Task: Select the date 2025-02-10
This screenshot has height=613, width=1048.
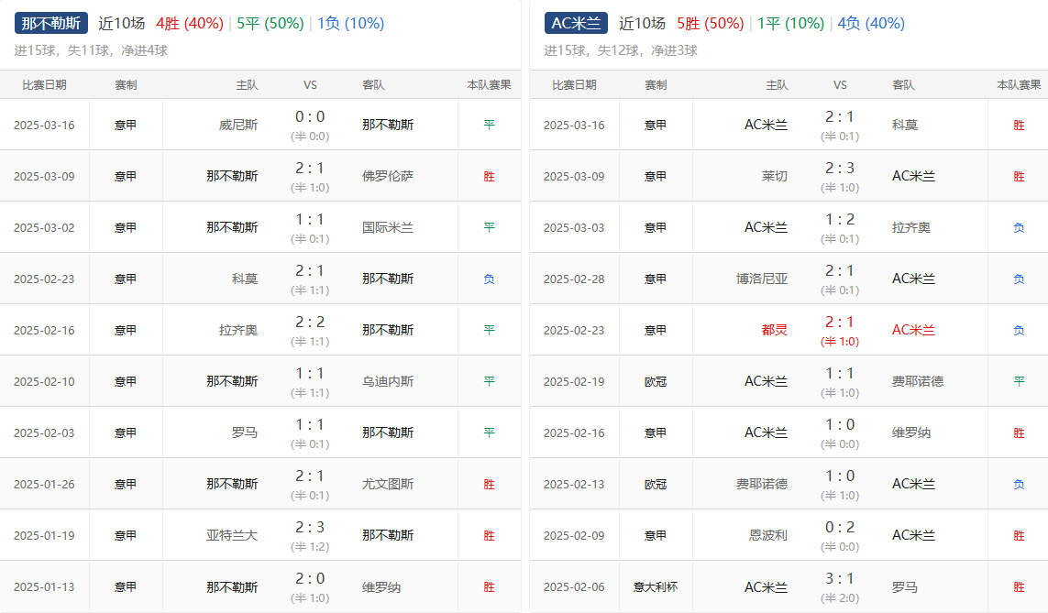Action: 44,381
